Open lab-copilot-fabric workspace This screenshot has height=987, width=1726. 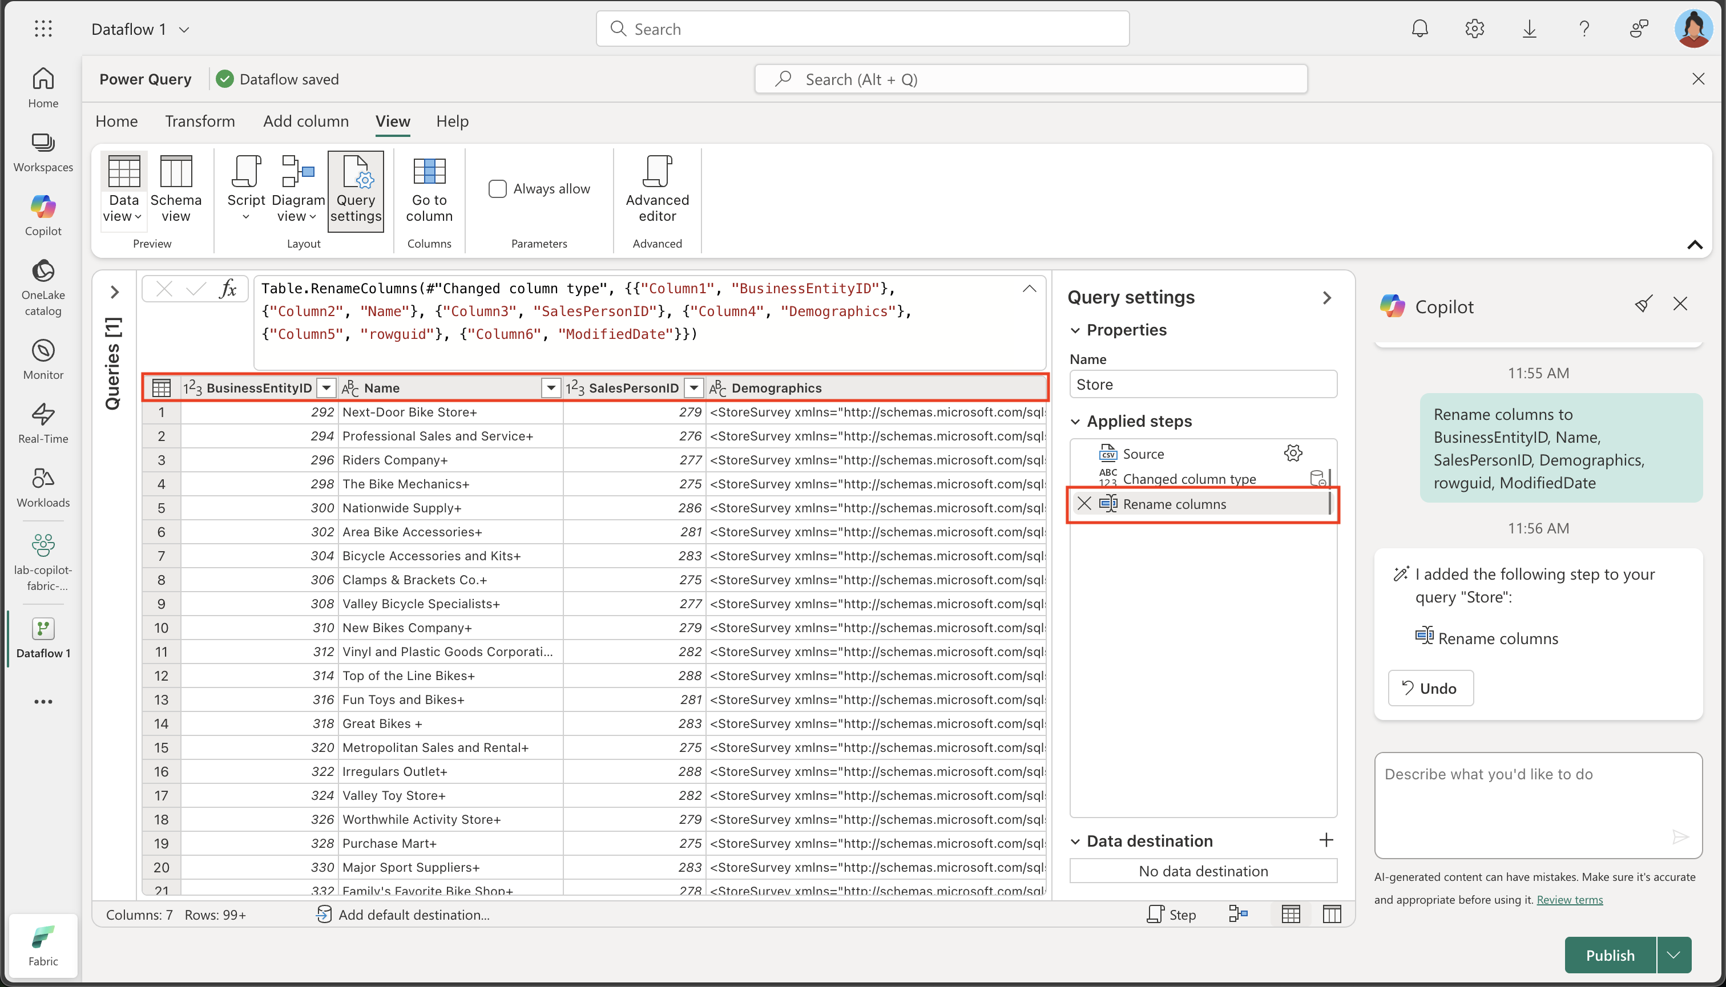tap(43, 563)
